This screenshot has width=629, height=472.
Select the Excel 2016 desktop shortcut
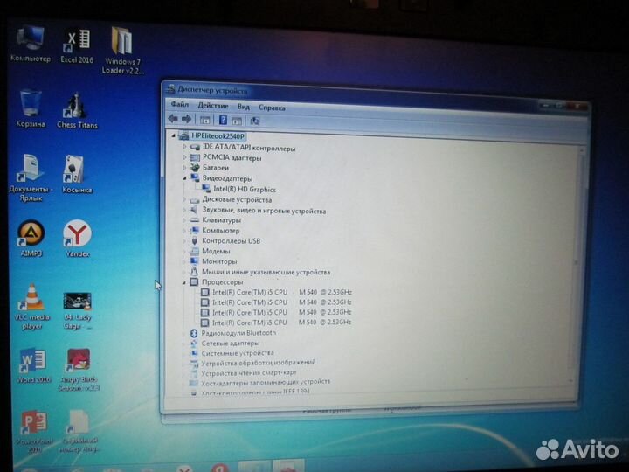77,45
